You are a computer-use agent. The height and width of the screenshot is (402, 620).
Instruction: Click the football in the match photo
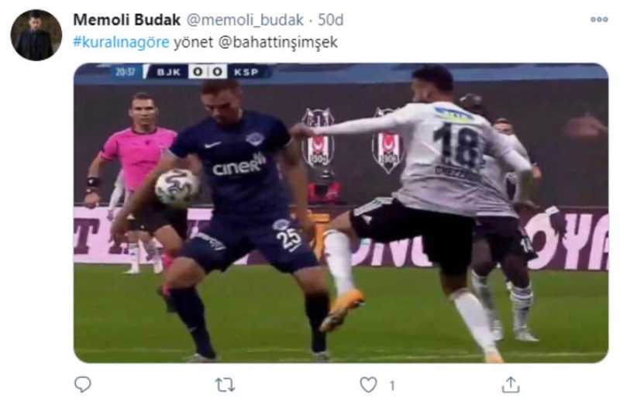coord(177,187)
